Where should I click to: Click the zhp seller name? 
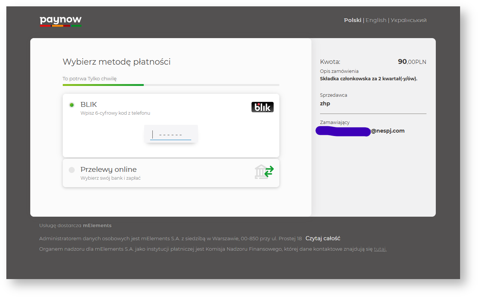(x=325, y=103)
